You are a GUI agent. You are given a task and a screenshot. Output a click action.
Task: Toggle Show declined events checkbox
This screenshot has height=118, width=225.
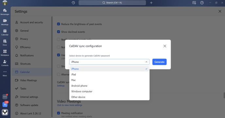click(x=59, y=32)
